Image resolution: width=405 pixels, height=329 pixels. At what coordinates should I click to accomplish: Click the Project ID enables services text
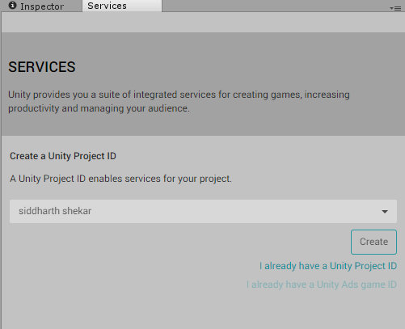click(x=120, y=179)
